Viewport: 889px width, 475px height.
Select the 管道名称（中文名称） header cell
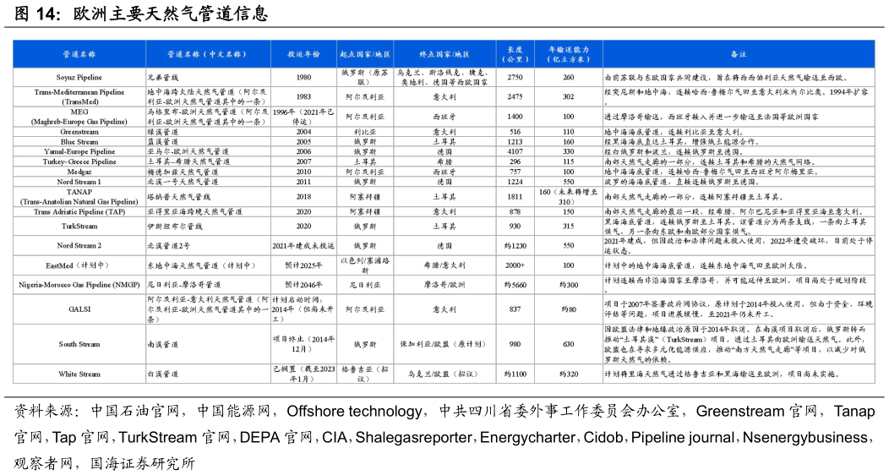(208, 54)
